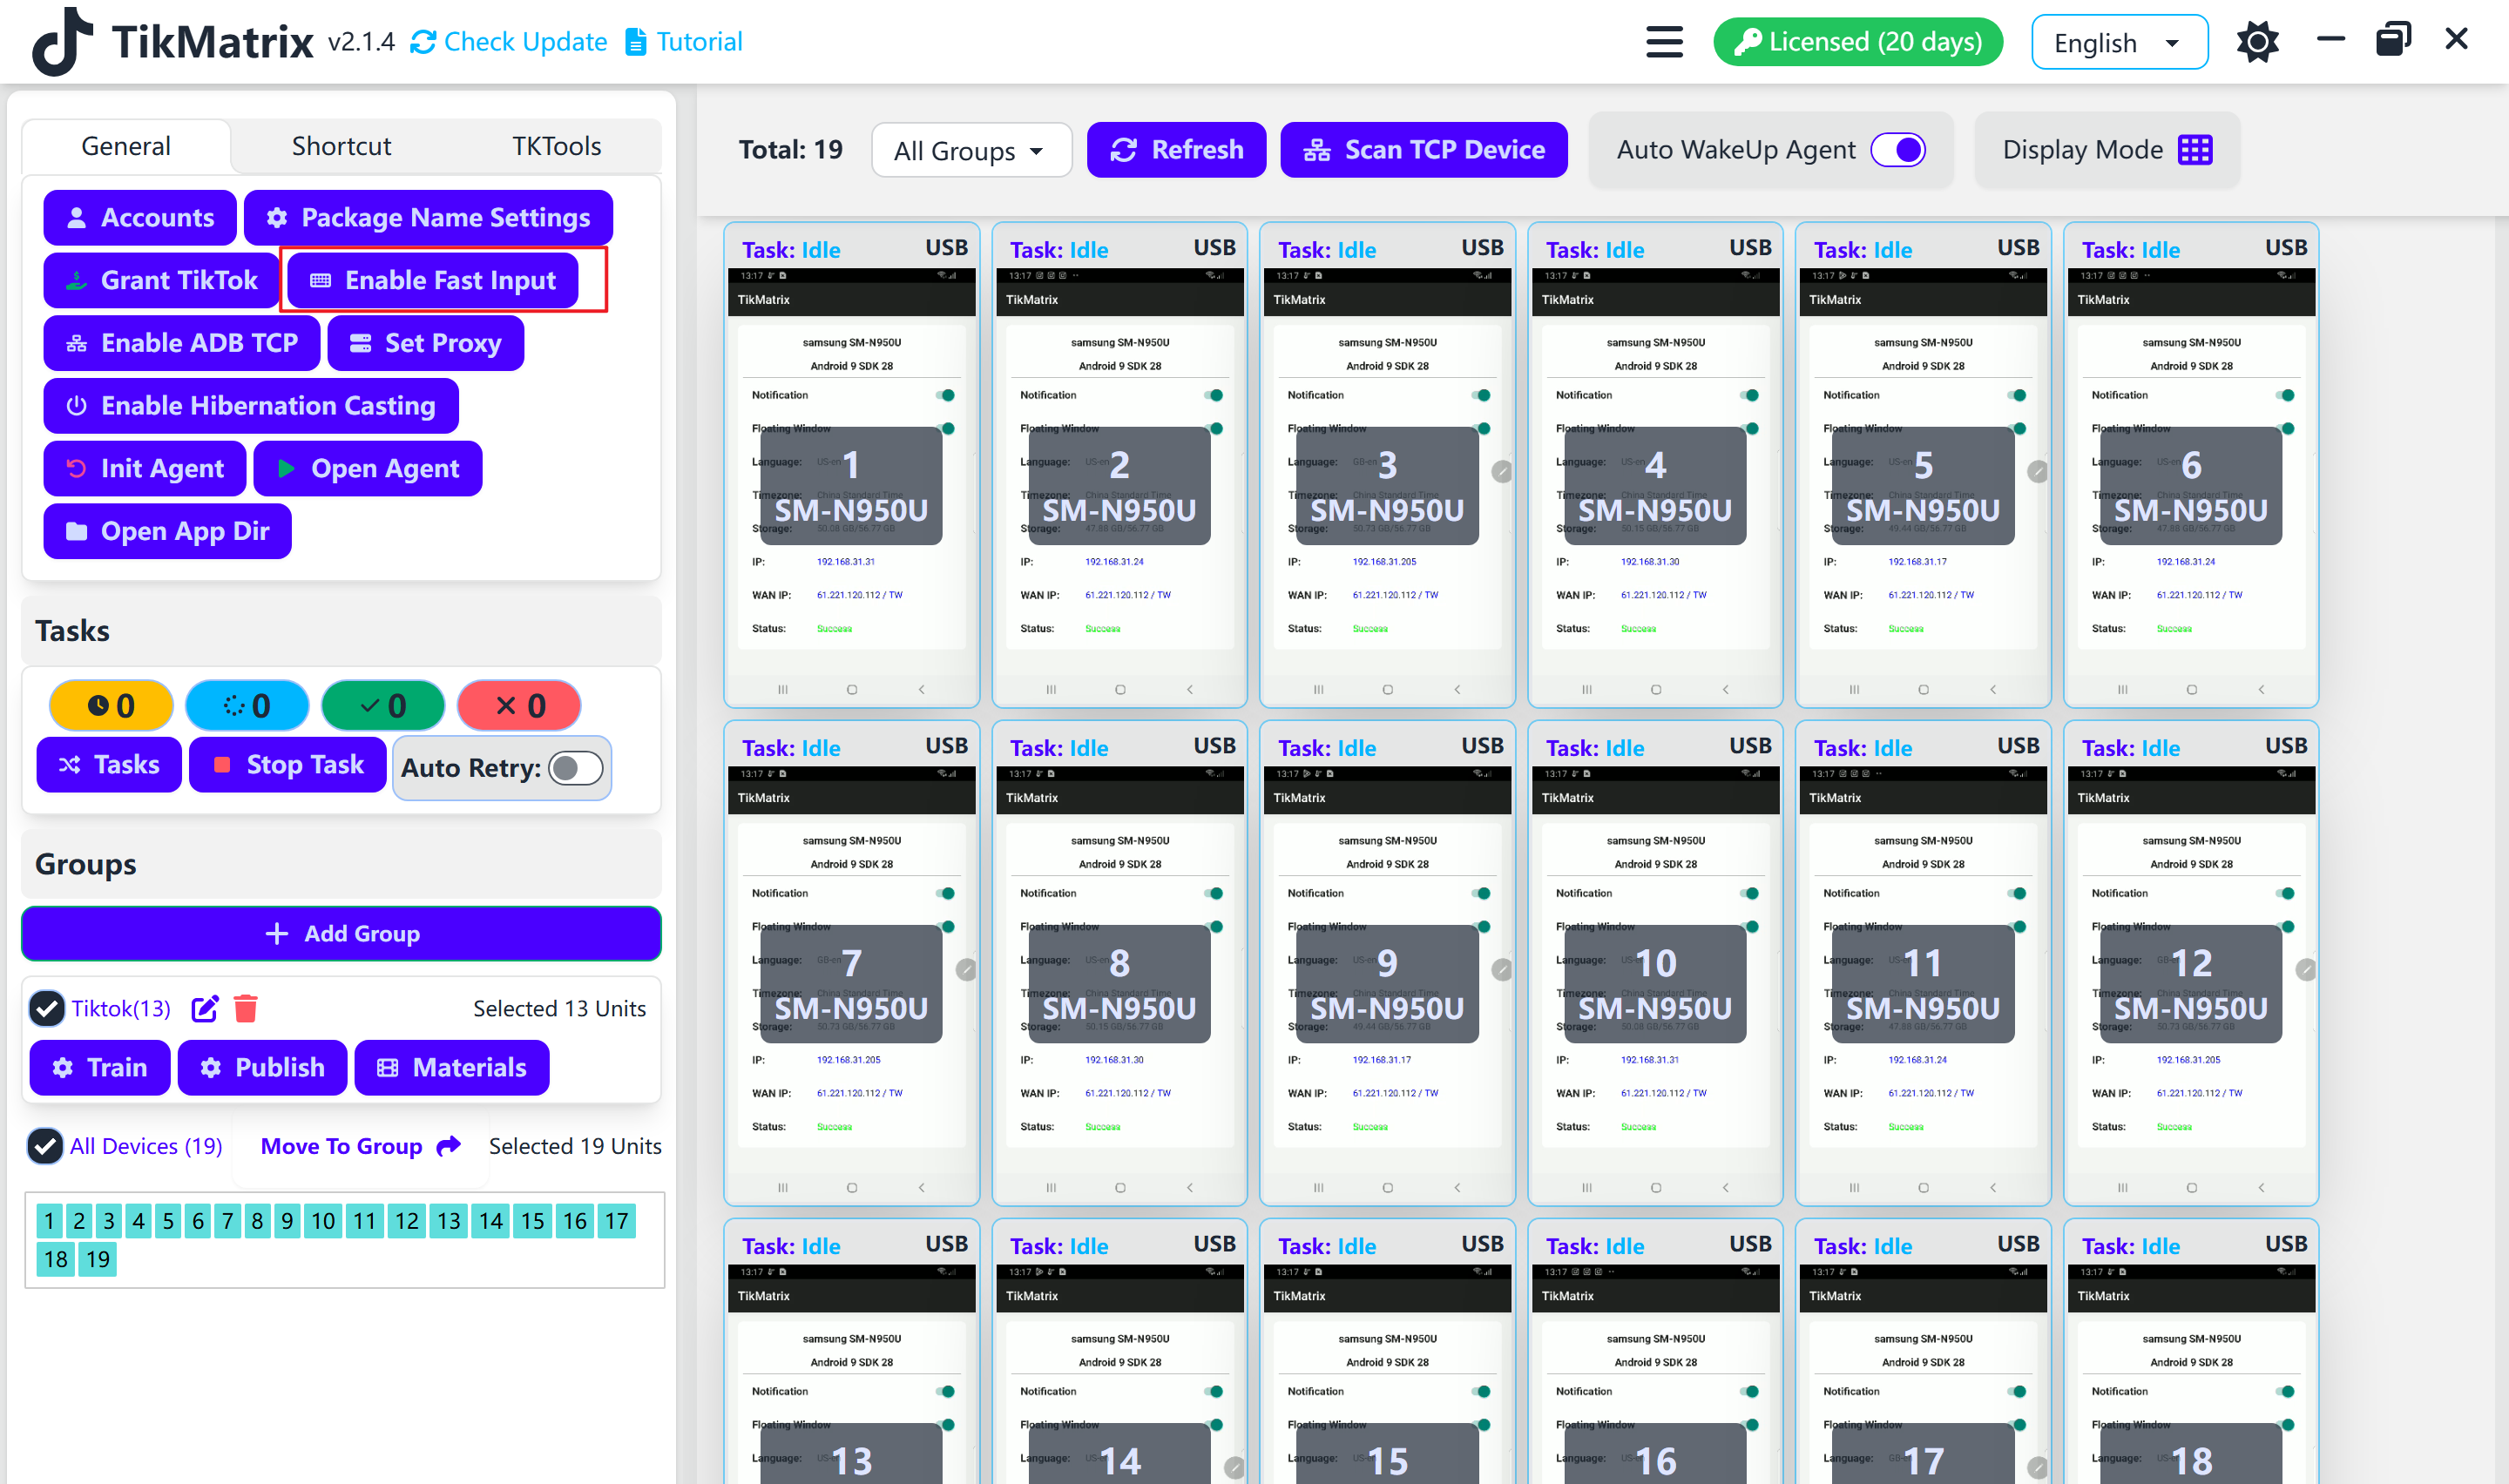The image size is (2509, 1484).
Task: Click the Publish button
Action: tap(262, 1068)
